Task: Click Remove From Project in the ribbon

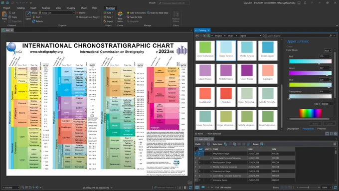Action: click(88, 17)
